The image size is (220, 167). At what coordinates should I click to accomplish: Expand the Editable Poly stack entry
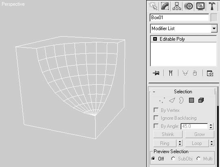[155, 39]
